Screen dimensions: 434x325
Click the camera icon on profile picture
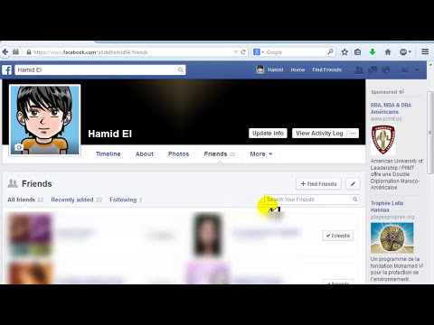[x=19, y=147]
